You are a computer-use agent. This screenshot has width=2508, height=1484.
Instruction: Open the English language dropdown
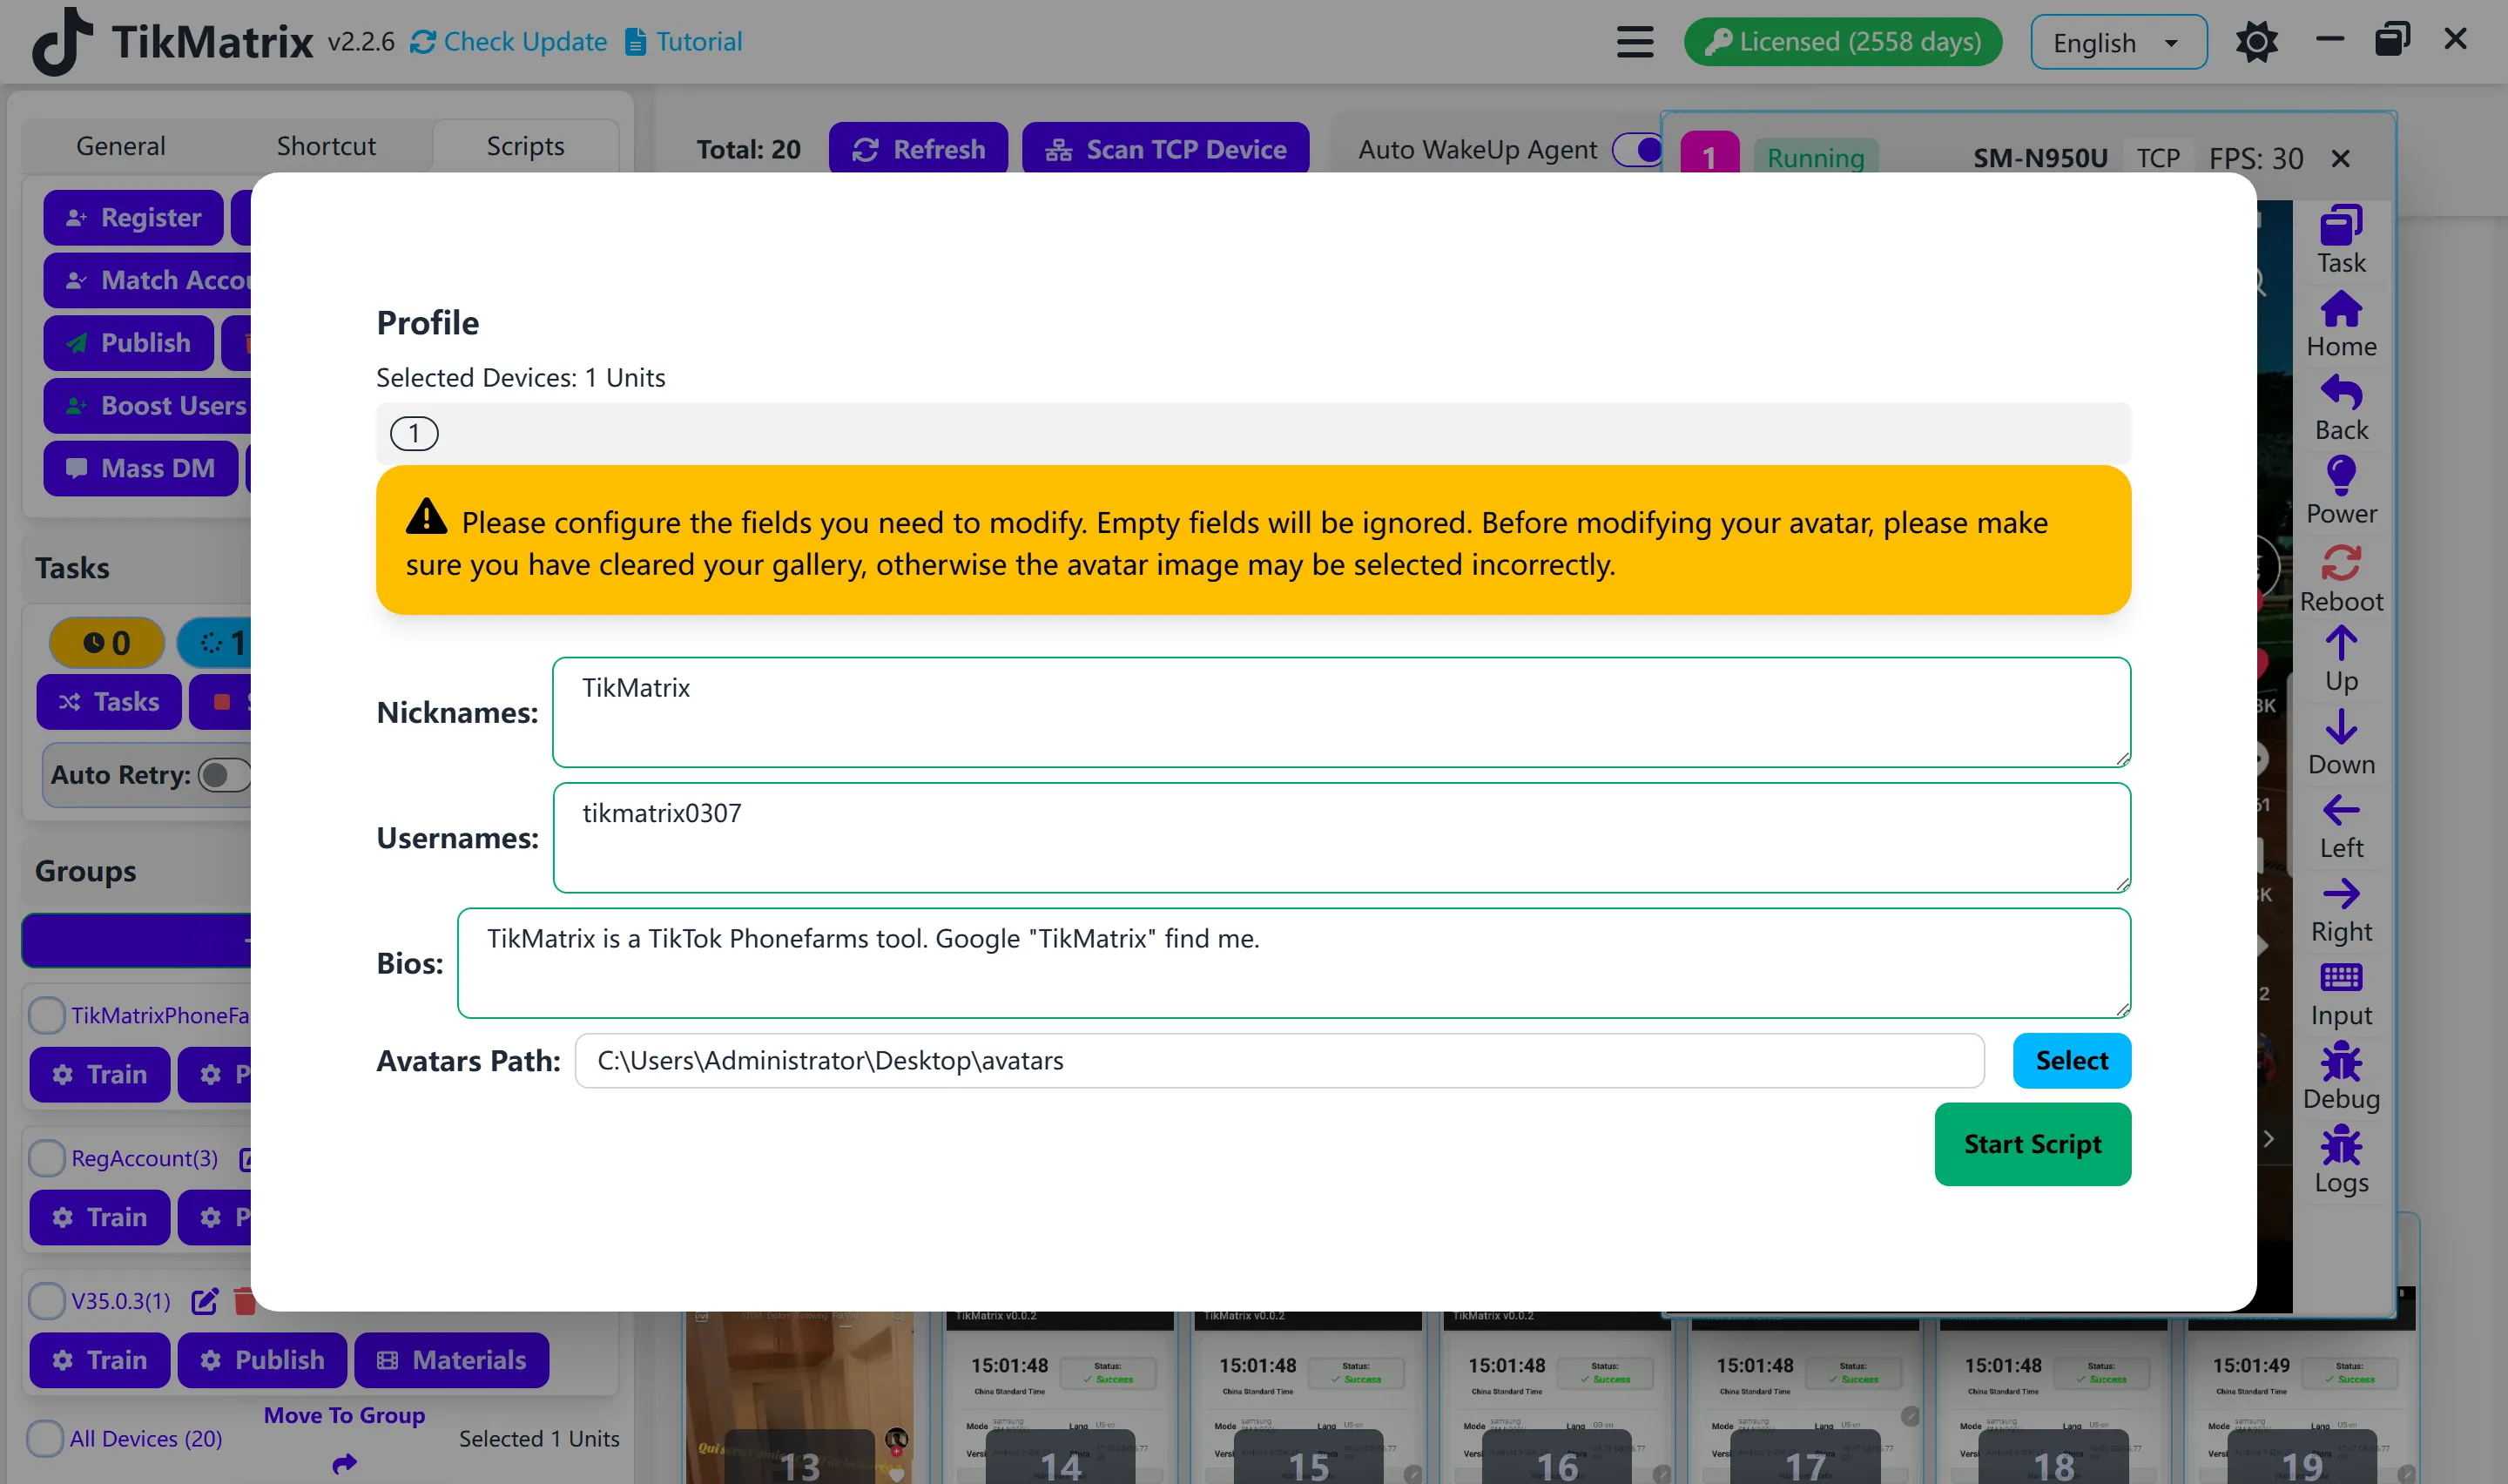tap(2117, 43)
